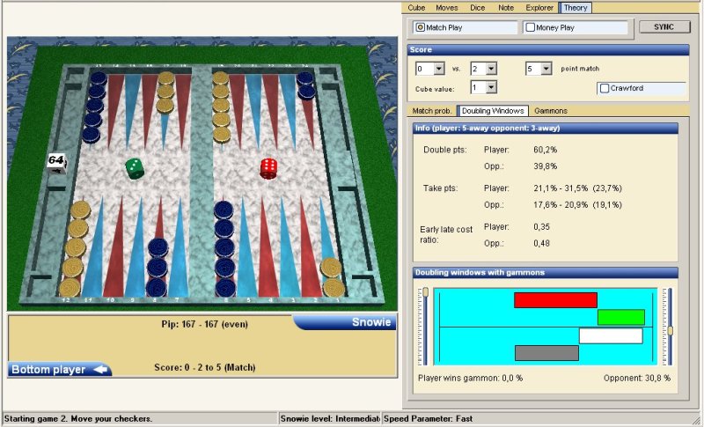Click the green doubling window bar
Viewport: 704px width, 427px height.
[x=620, y=317]
